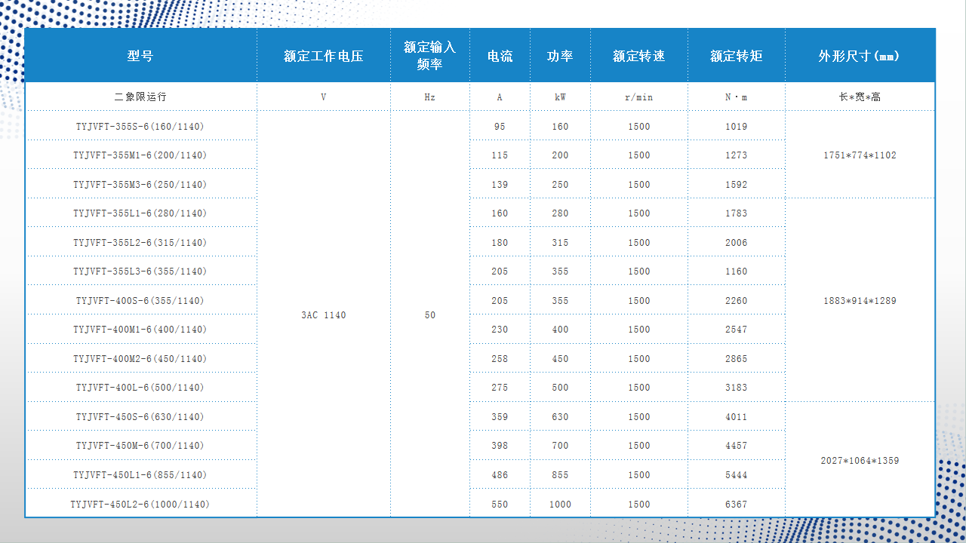The height and width of the screenshot is (543, 966).
Task: Click the 3AC 1140 voltage cell
Action: point(324,315)
